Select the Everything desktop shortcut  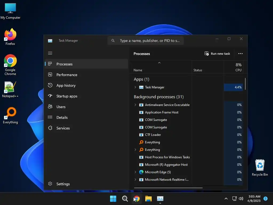click(x=10, y=115)
